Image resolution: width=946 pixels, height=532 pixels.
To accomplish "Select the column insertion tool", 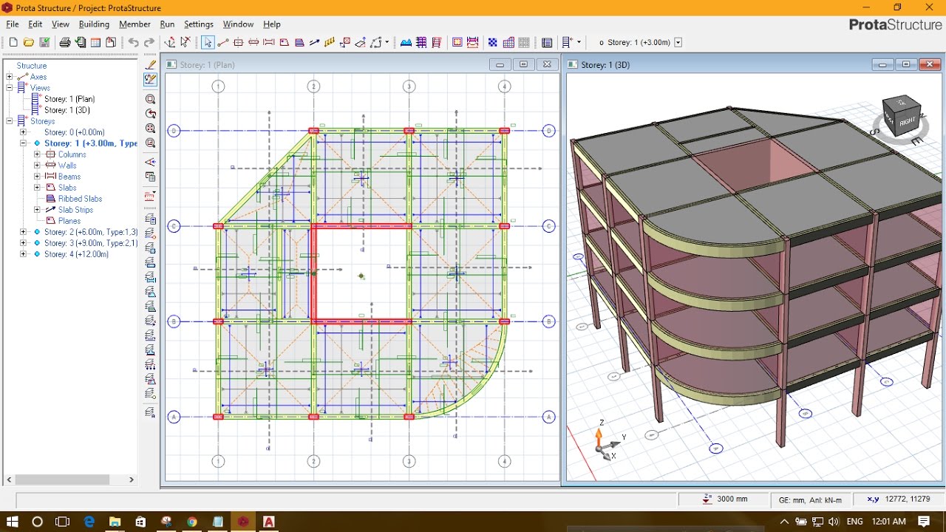I will tap(239, 42).
